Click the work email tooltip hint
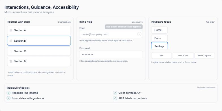Viewport: 222px width, 111px height. point(124,27)
